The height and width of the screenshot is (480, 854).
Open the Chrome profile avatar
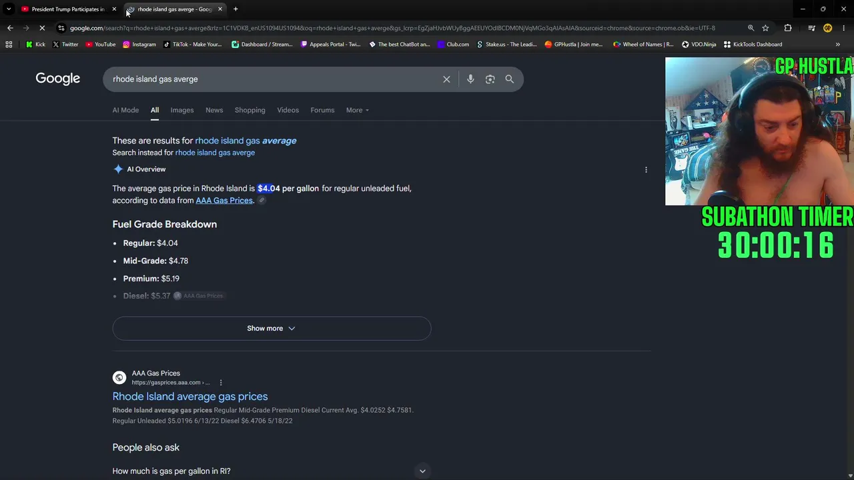pyautogui.click(x=827, y=28)
